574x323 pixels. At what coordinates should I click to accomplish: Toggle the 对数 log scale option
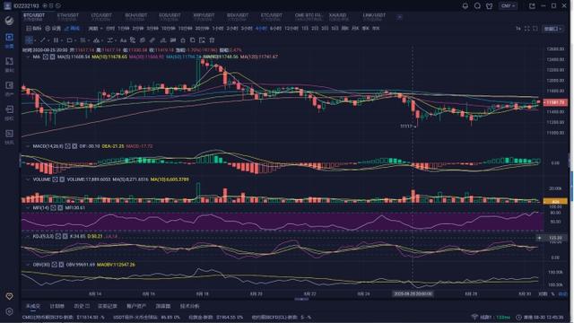543,293
